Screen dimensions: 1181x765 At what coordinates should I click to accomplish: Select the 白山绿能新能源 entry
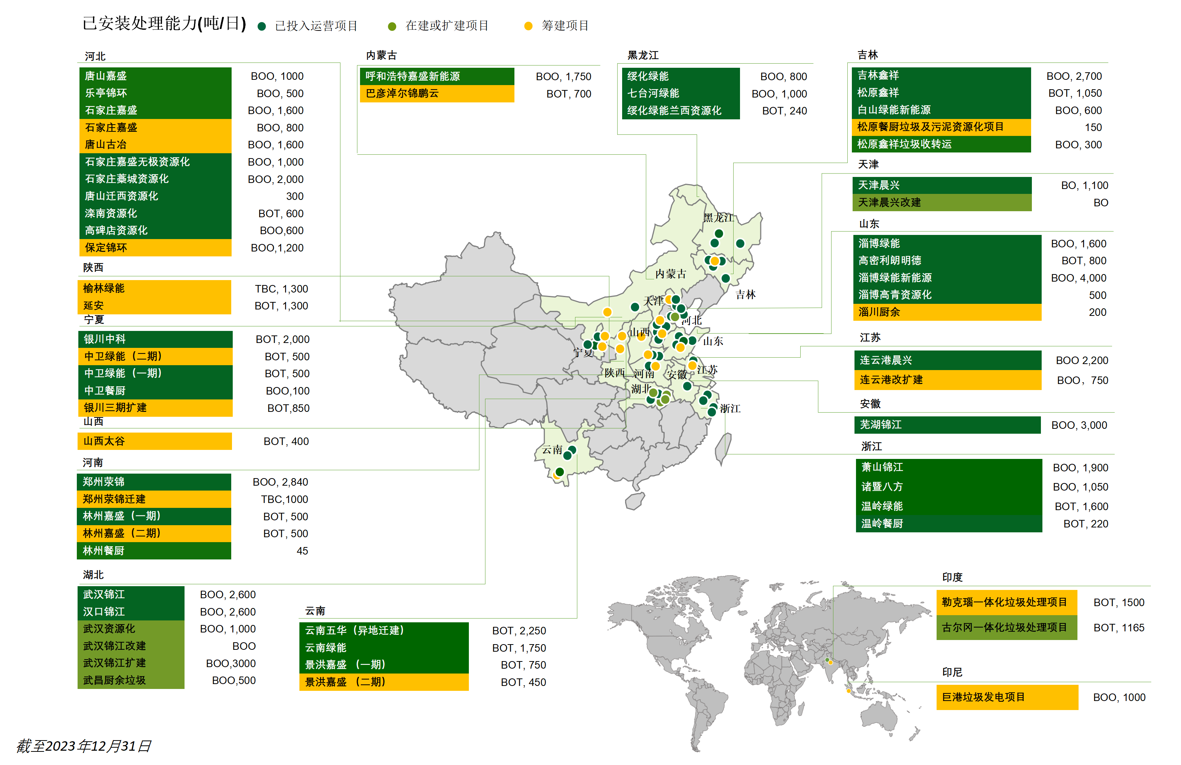(x=942, y=110)
